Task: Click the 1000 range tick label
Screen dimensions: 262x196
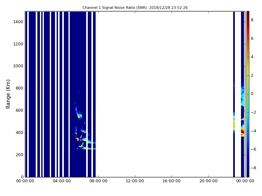Action: (18, 66)
